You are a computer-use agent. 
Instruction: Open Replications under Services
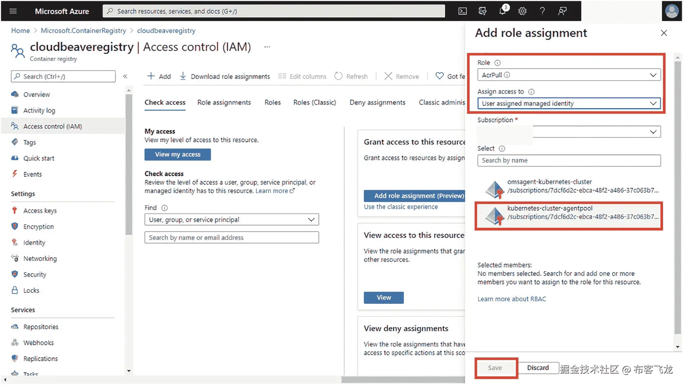tap(40, 358)
